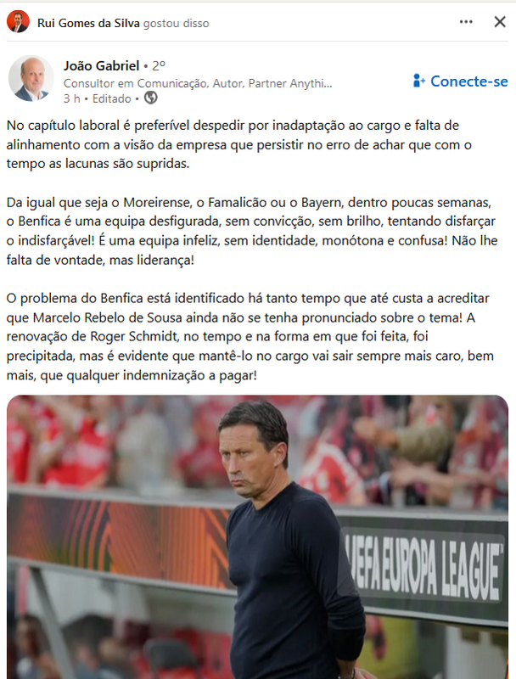Open Rui Gomes da Silva's profile name link

(88, 23)
